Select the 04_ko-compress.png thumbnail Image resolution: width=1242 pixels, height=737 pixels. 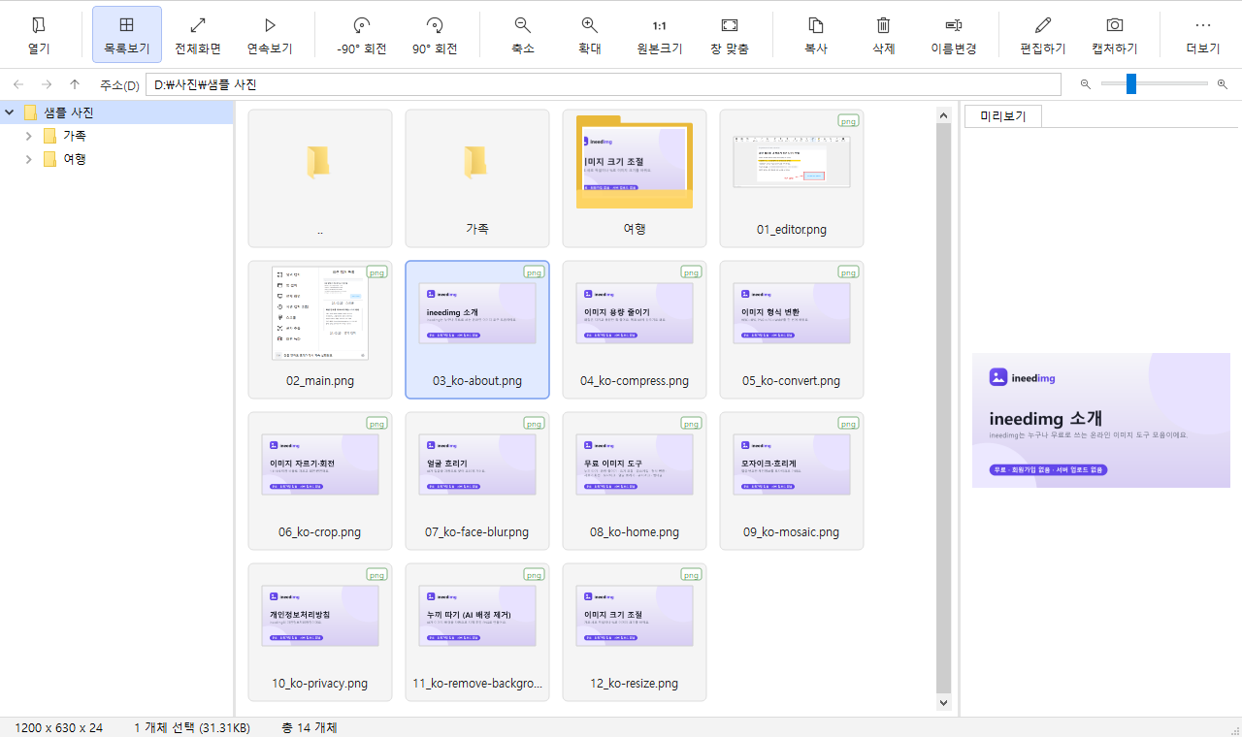635,330
